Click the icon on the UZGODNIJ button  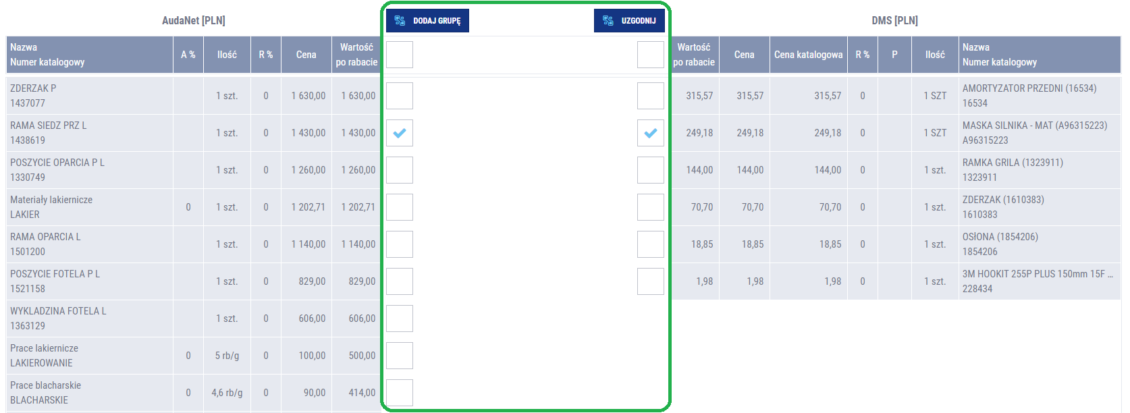click(x=608, y=21)
